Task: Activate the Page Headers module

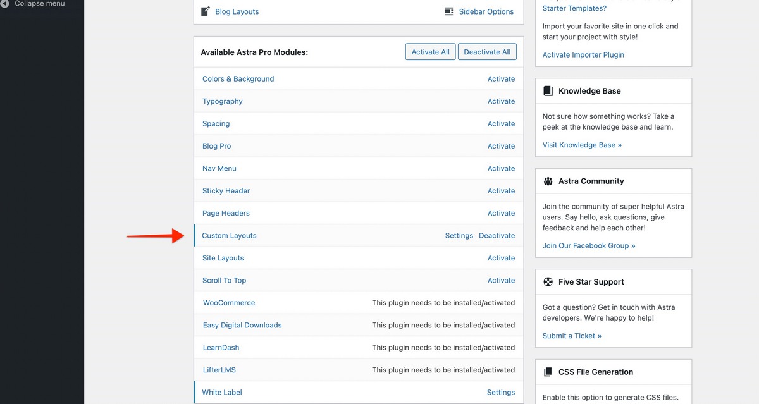Action: pos(501,214)
